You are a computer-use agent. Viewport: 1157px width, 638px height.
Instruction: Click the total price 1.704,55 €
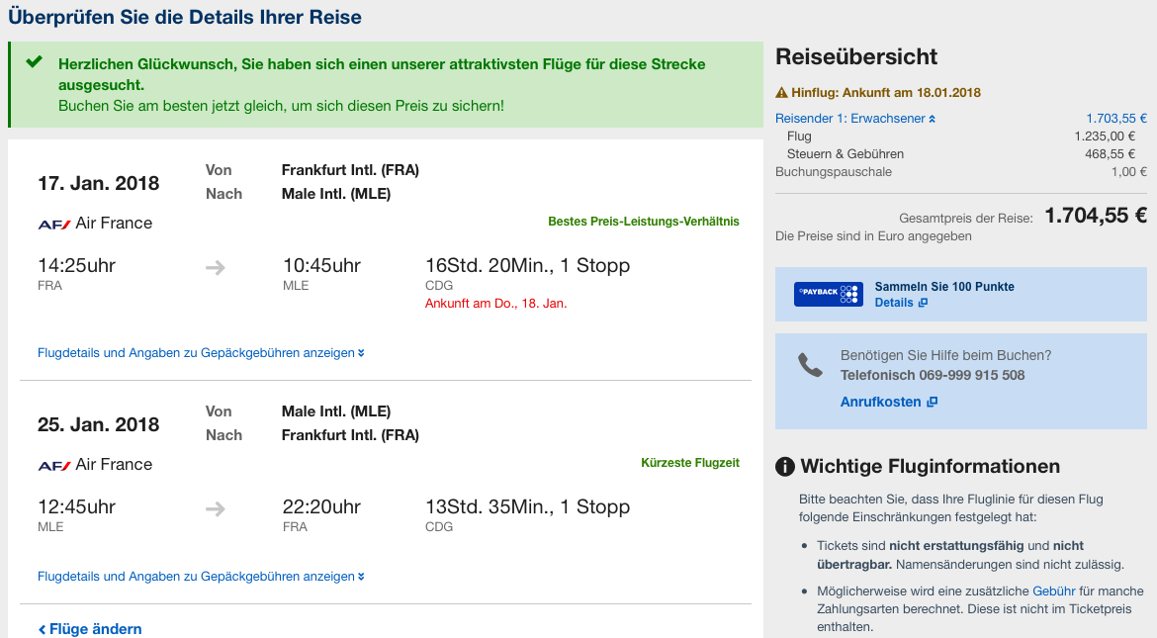coord(1095,216)
